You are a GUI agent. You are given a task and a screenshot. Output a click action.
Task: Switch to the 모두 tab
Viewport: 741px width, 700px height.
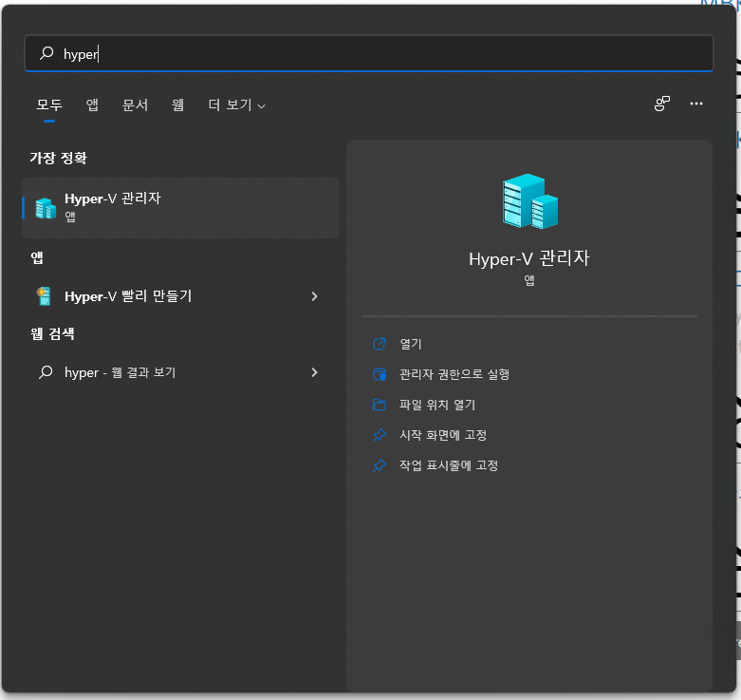click(49, 104)
